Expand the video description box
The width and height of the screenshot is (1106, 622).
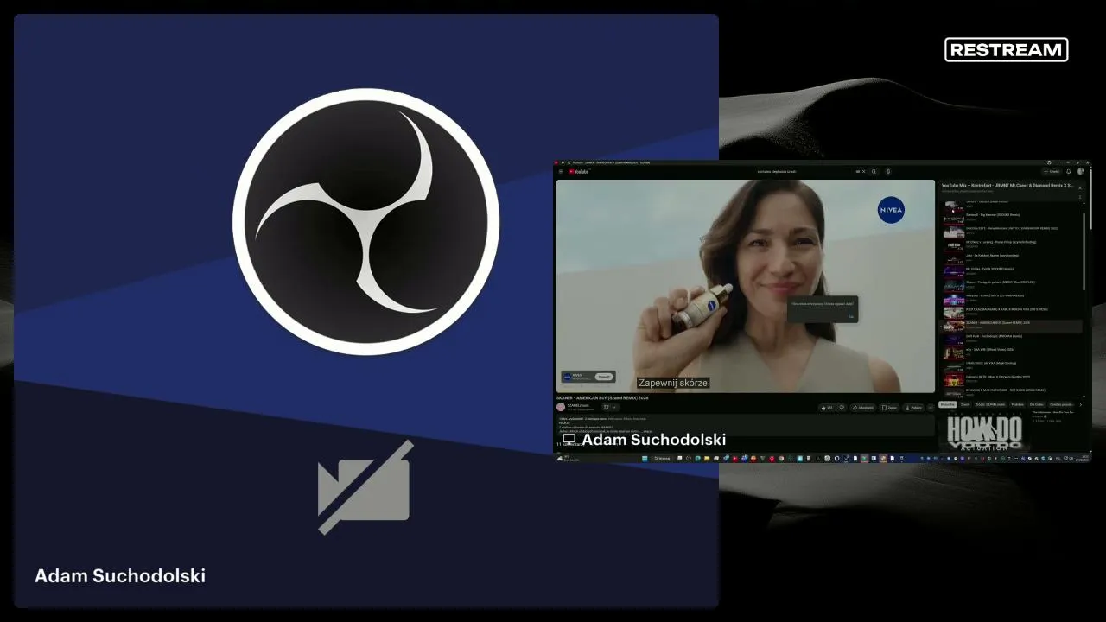pyautogui.click(x=745, y=424)
